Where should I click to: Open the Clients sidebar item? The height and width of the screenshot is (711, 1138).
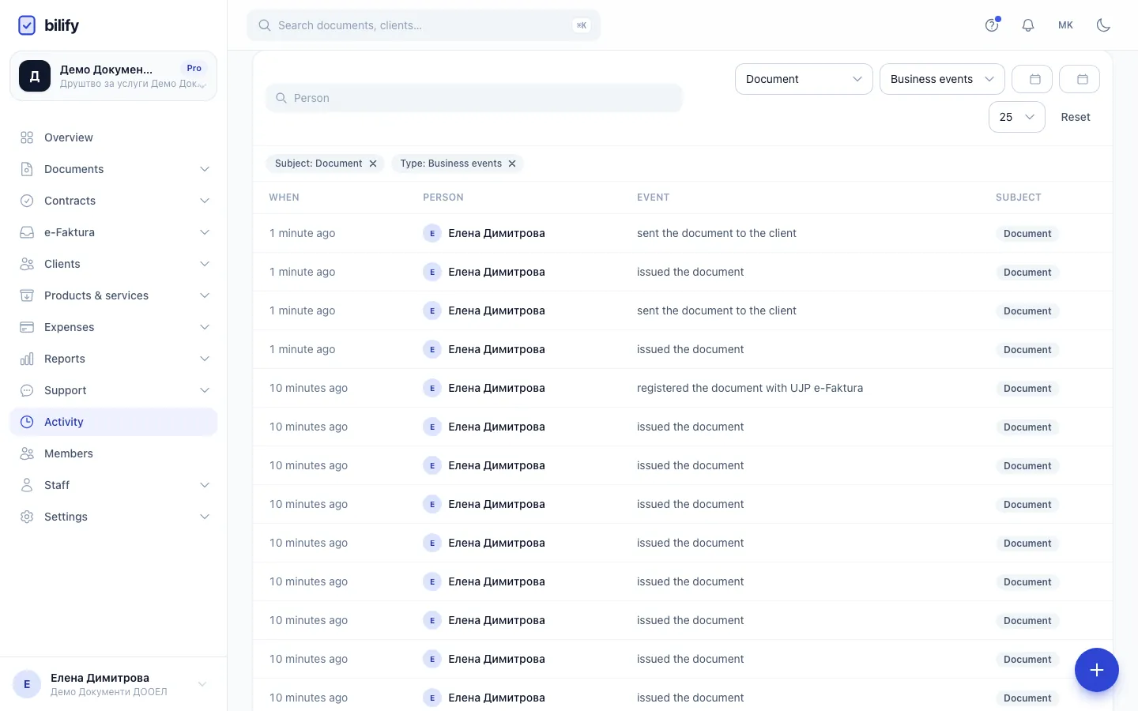tap(114, 264)
